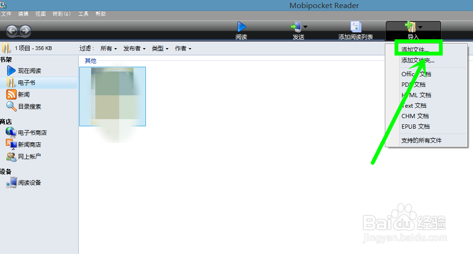Choose Office 文档 from the import menu
This screenshot has width=473, height=254.
coord(416,74)
